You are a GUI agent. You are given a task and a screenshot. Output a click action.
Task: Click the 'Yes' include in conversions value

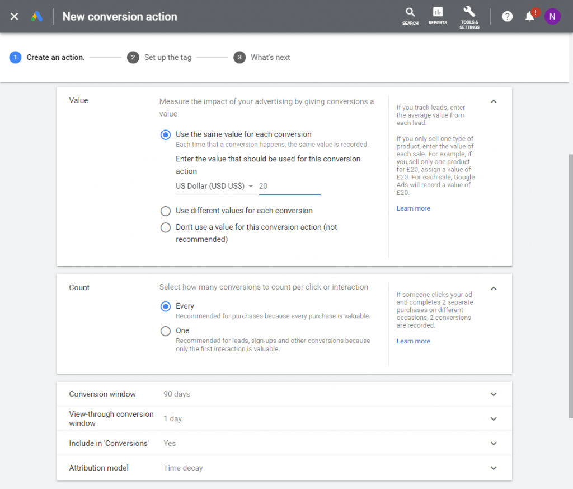tap(170, 443)
